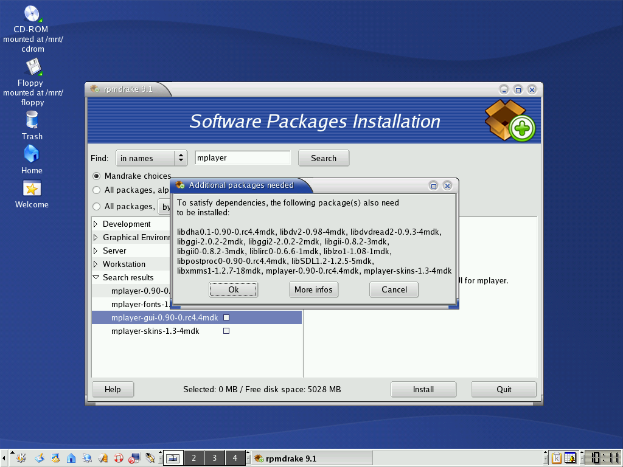Click the Quit button
This screenshot has width=623, height=467.
[x=504, y=389]
